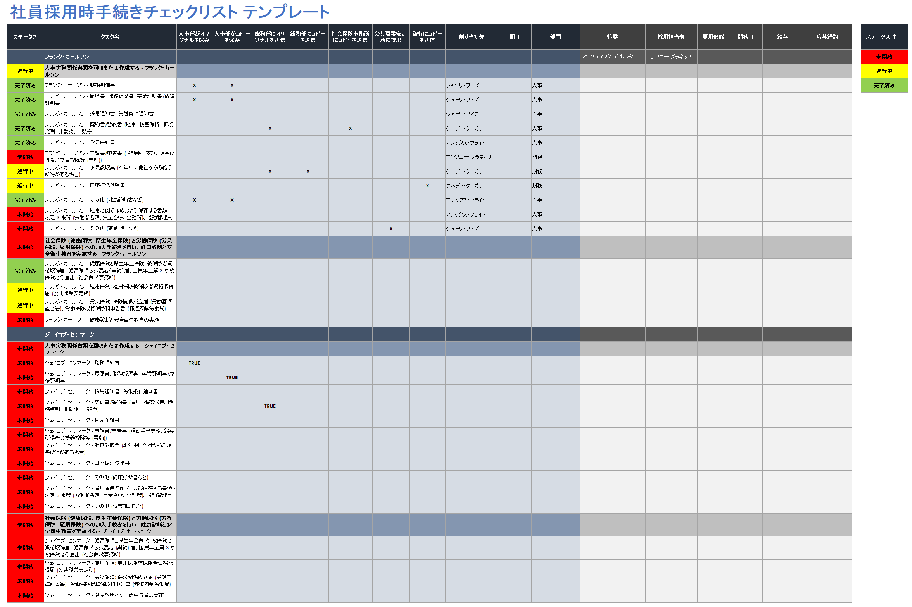912x607 pixels.
Task: Select the 給与 column header
Action: (782, 37)
